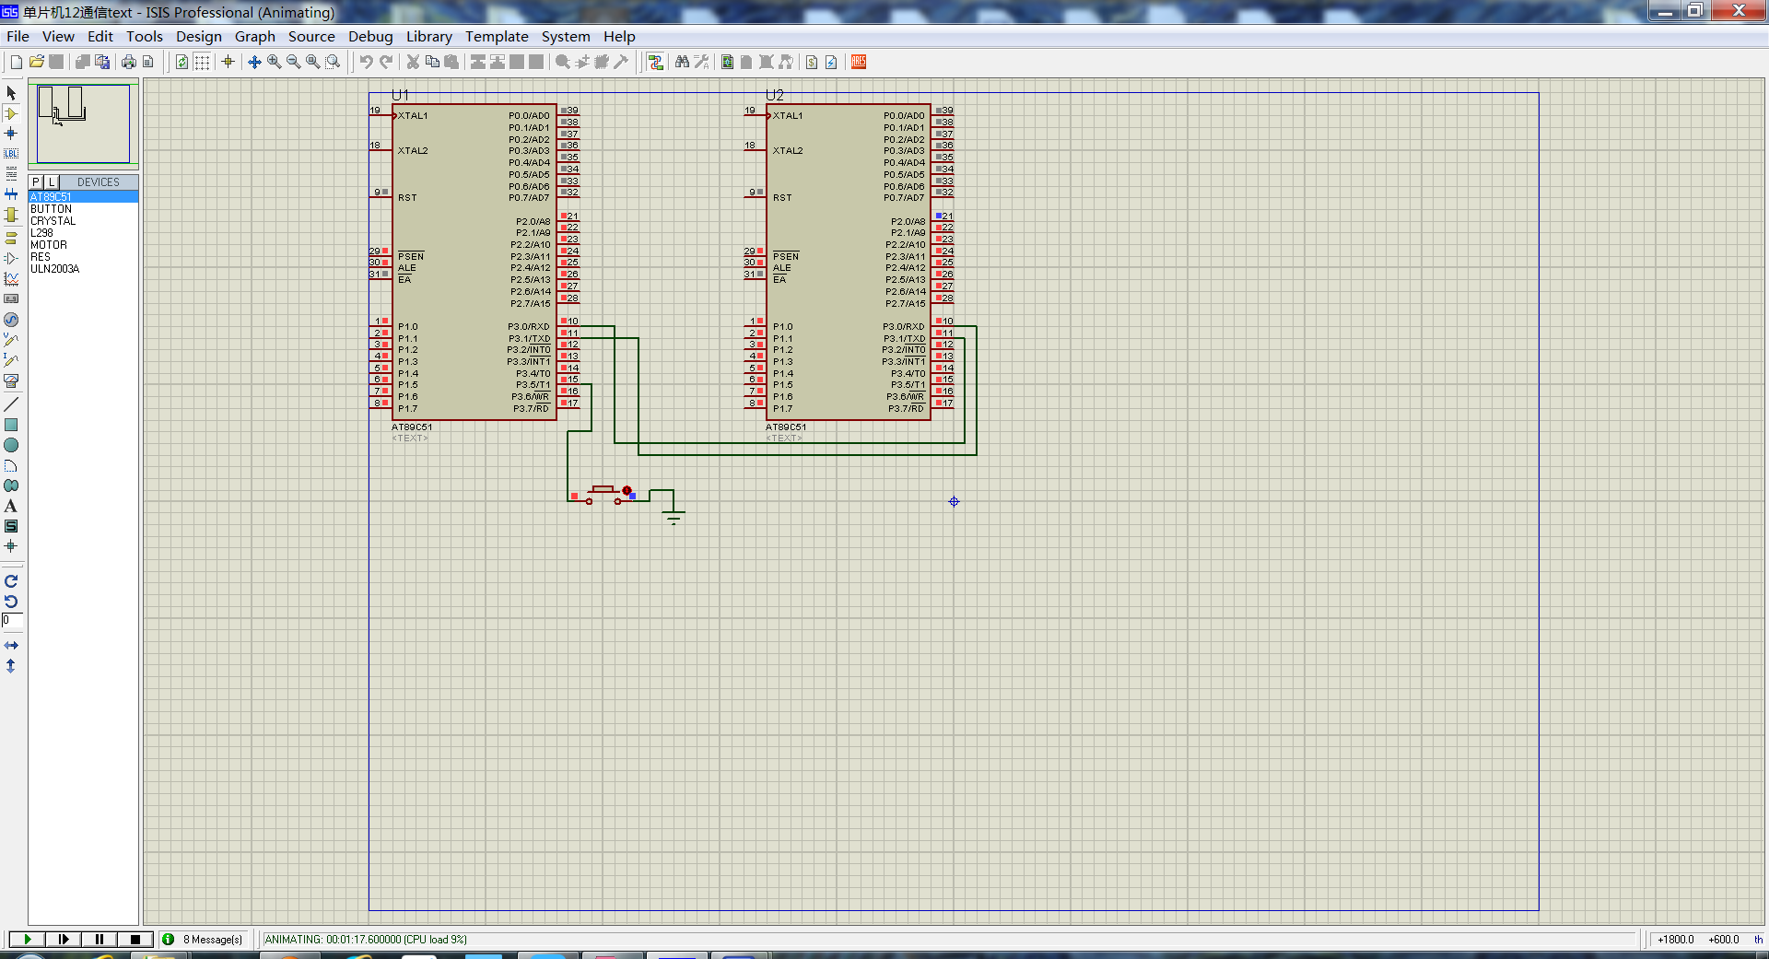
Task: Click the Zoom In magnifier icon
Action: pyautogui.click(x=275, y=62)
